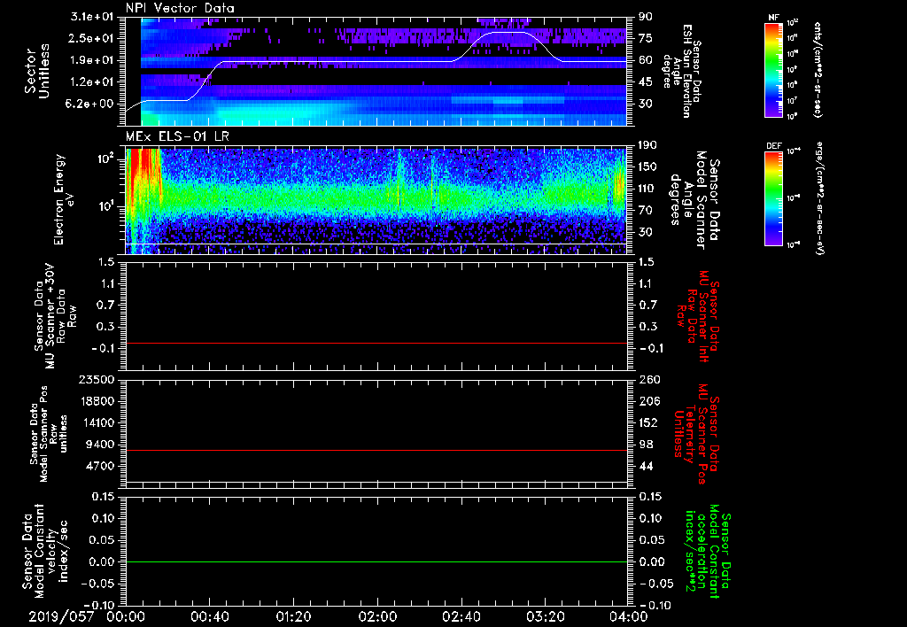
Task: Click the 45 degree elevation tick
Action: point(646,82)
